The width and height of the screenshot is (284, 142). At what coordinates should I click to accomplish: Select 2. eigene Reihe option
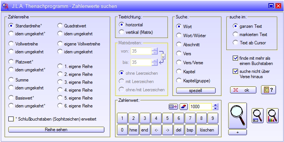(60, 74)
